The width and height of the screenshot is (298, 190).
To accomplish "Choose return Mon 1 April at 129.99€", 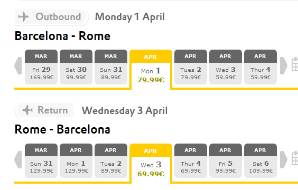I will point(76,161).
